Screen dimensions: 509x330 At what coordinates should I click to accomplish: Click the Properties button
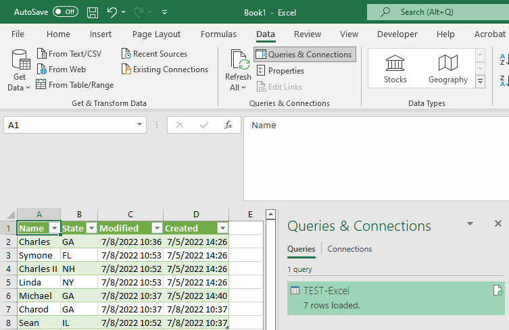(280, 71)
